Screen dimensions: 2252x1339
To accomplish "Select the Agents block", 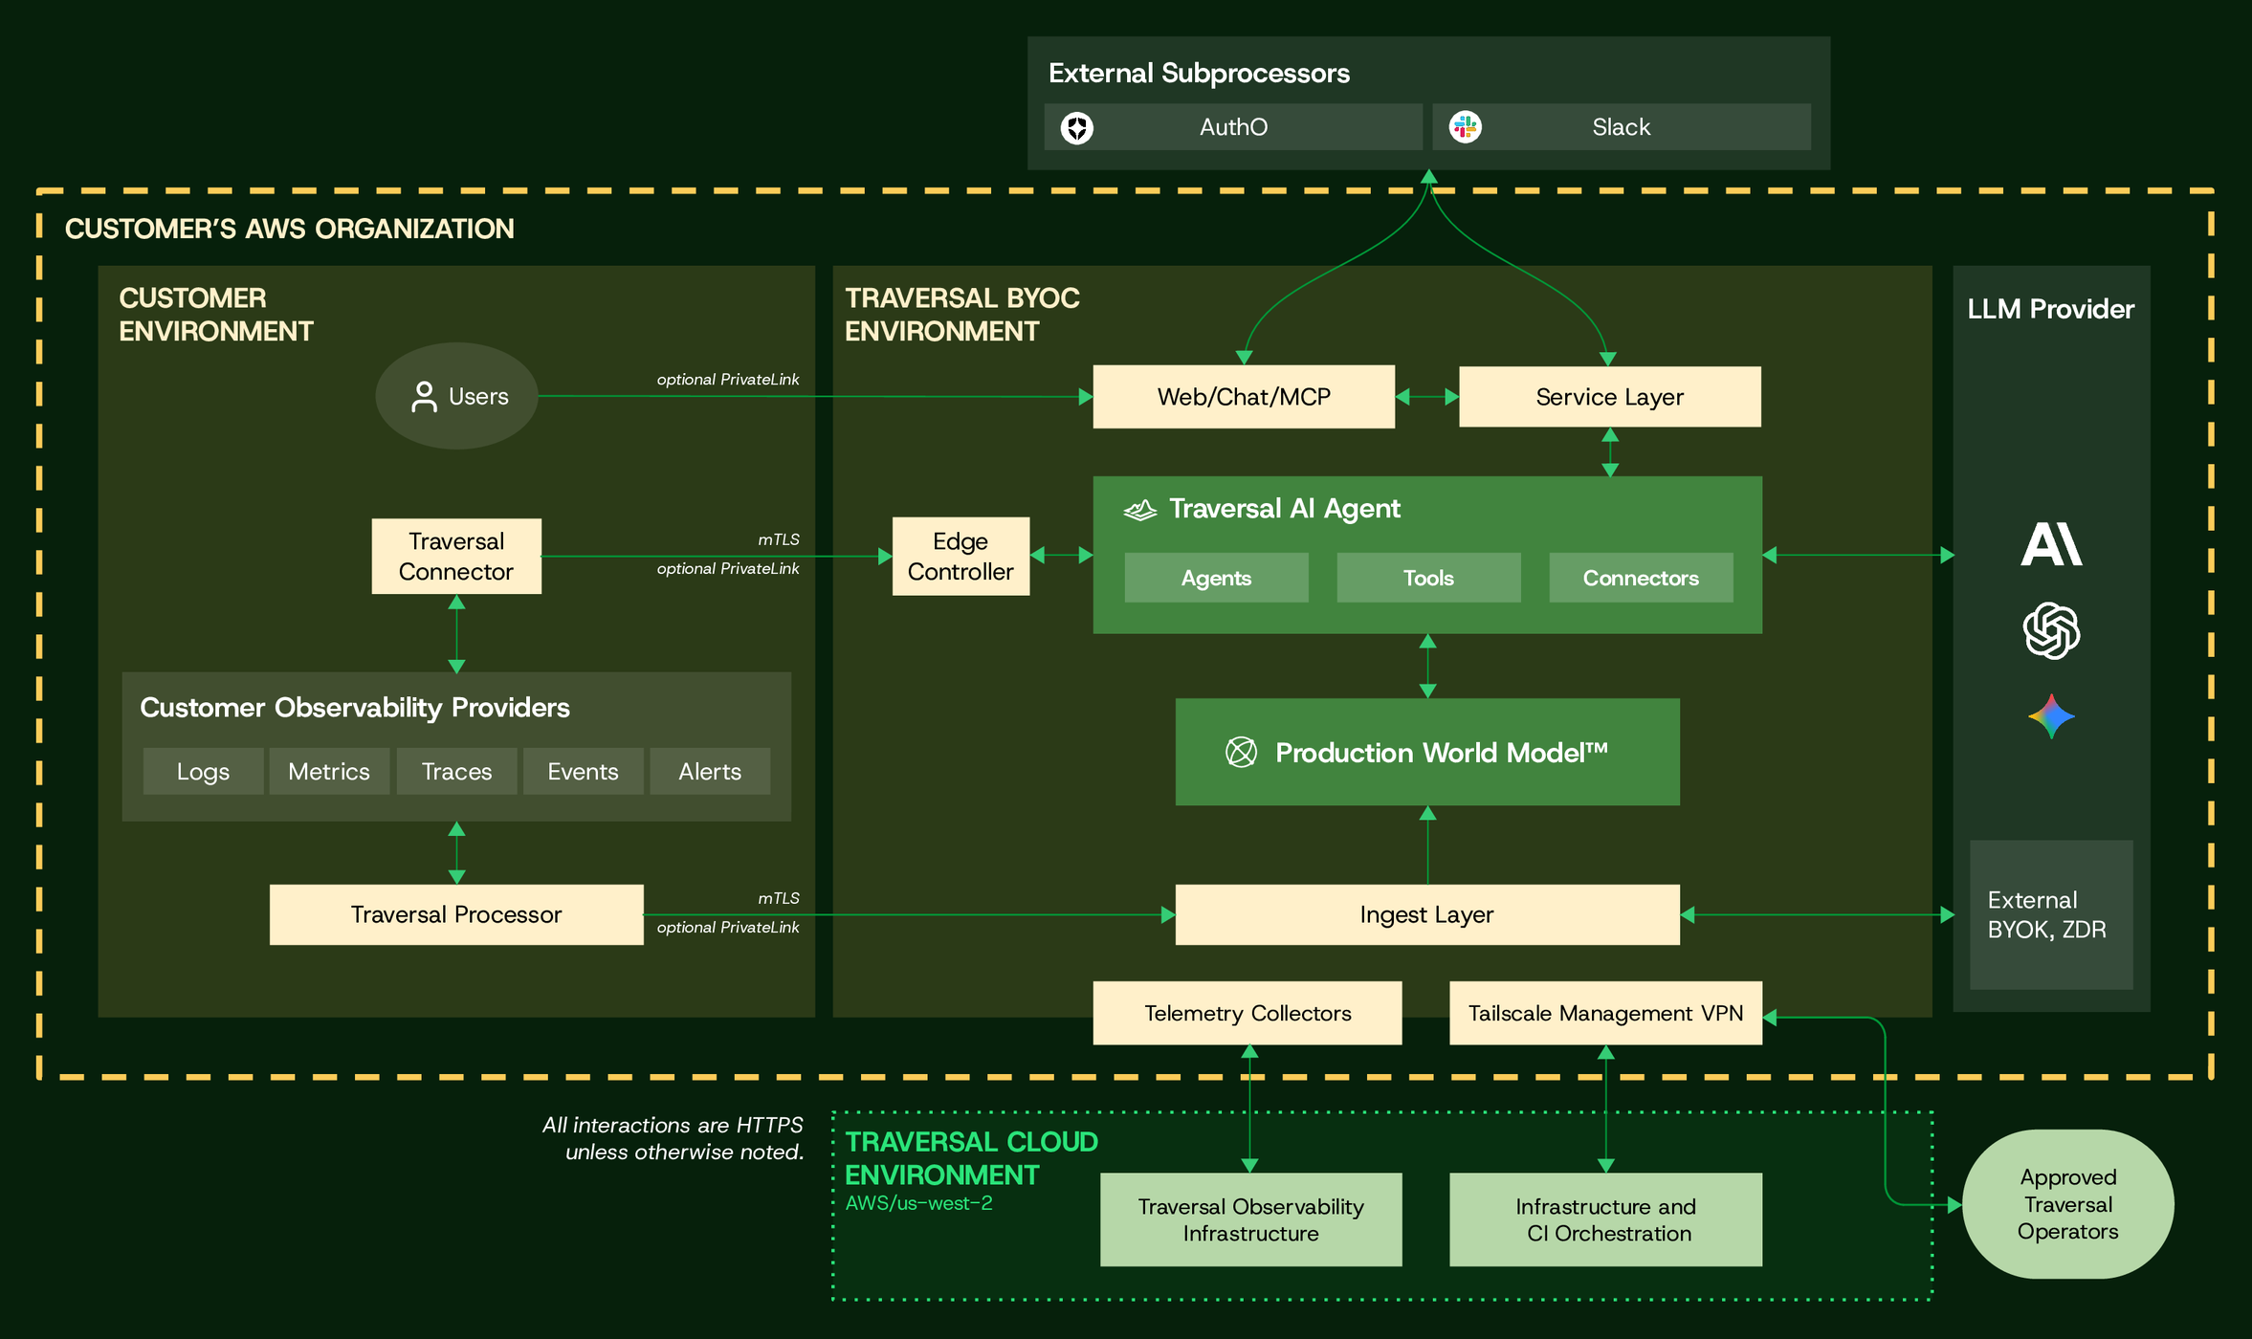I will click(x=1216, y=578).
